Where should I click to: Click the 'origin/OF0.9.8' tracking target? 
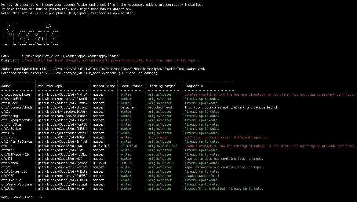click(x=161, y=163)
